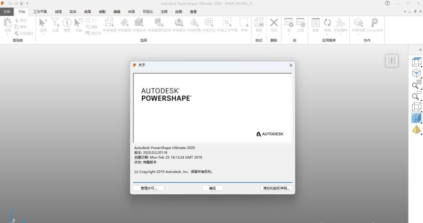Image resolution: width=423 pixels, height=223 pixels.
Task: Switch to the Visualisation (可视化) tab
Action: pyautogui.click(x=148, y=12)
